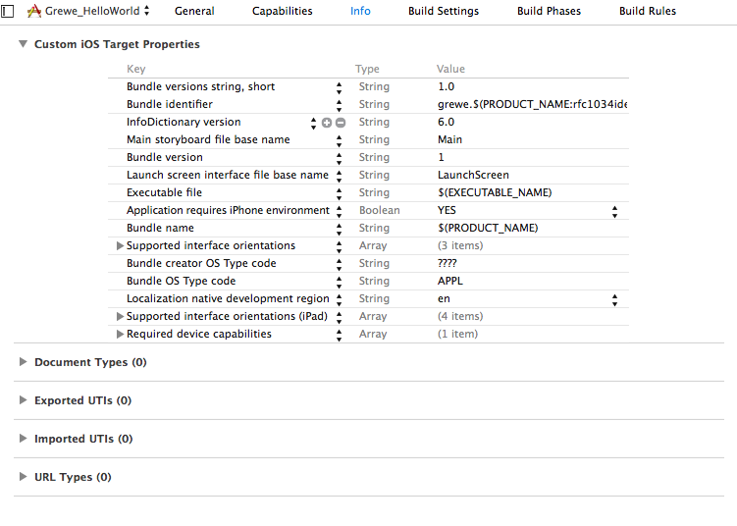Click the key stepper for Bundle OS Type code

pyautogui.click(x=339, y=282)
